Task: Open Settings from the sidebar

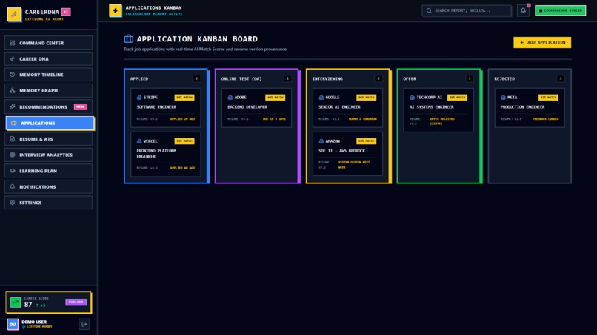Action: [x=48, y=203]
